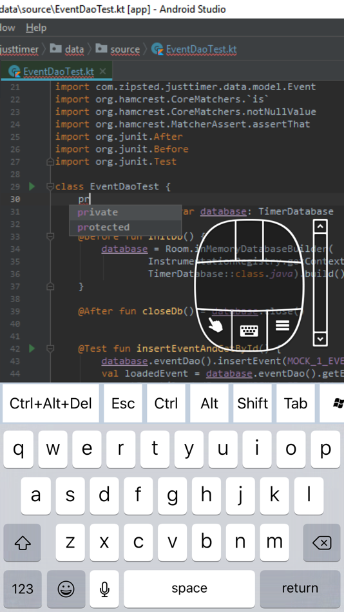344x612 pixels.
Task: Collapse the import block fold marker at line 27
Action: (50, 162)
